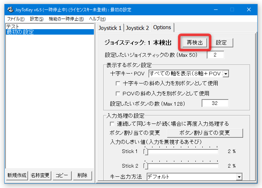Viewport: 262px width, 188px height.
Task: Select the テスト profile in the list
Action: [x=50, y=26]
